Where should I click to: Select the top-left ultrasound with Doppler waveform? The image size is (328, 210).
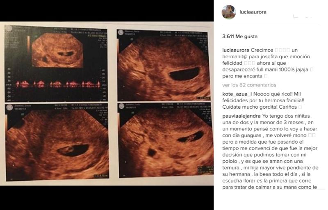(56, 63)
